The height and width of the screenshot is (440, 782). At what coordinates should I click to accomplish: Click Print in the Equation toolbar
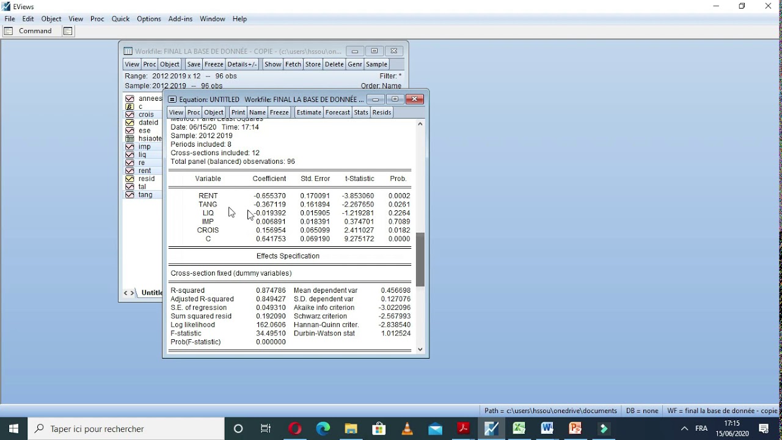click(x=238, y=112)
